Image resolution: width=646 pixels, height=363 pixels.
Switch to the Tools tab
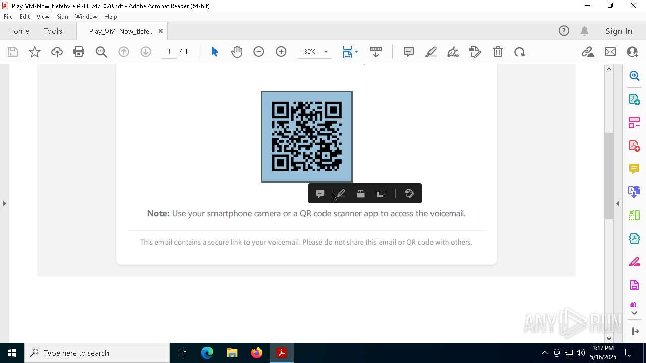pos(53,31)
